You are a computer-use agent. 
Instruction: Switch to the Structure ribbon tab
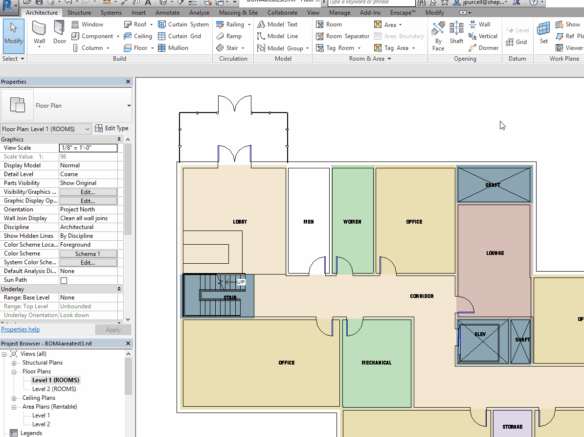pyautogui.click(x=79, y=13)
